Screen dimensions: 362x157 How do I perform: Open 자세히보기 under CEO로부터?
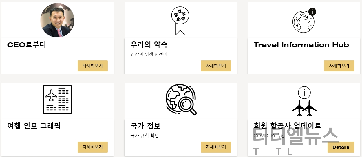coord(93,66)
